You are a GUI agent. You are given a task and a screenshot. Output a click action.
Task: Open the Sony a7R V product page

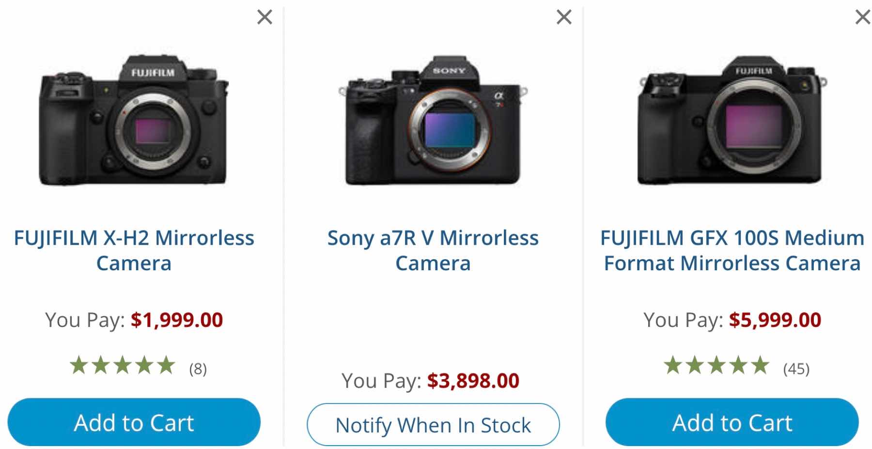(433, 250)
